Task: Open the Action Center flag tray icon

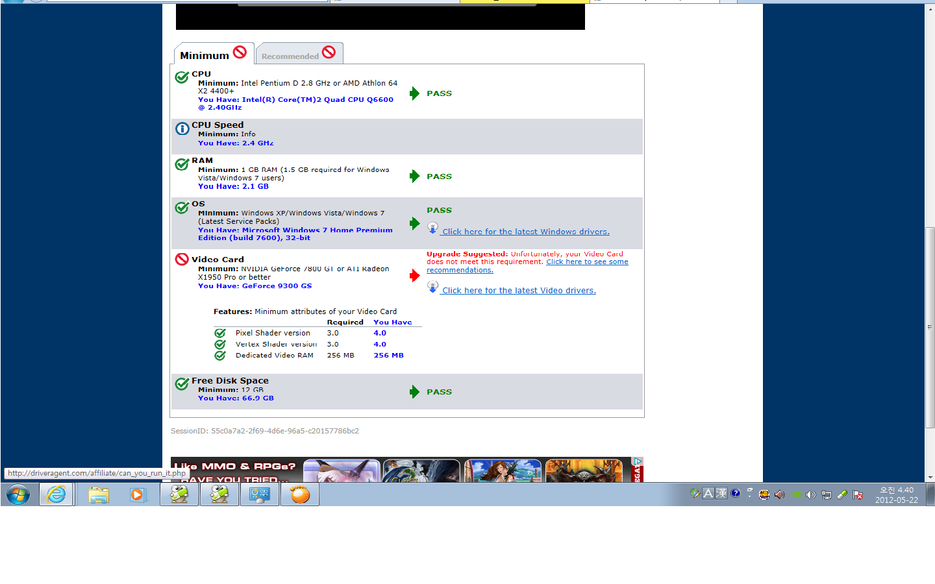Action: click(x=858, y=494)
